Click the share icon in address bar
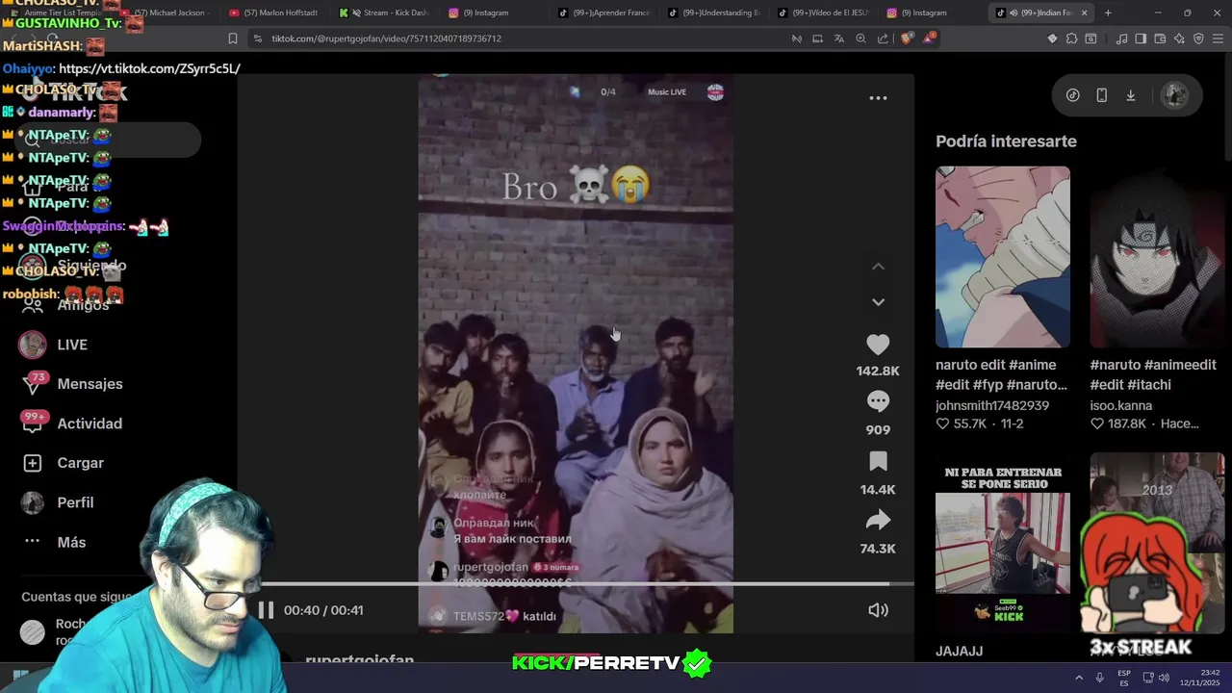 (x=883, y=38)
